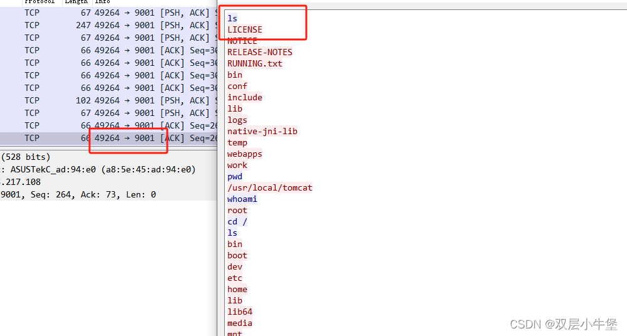Screen dimensions: 627x336
Task: Click the 'dev' directory entry
Action: pos(235,266)
